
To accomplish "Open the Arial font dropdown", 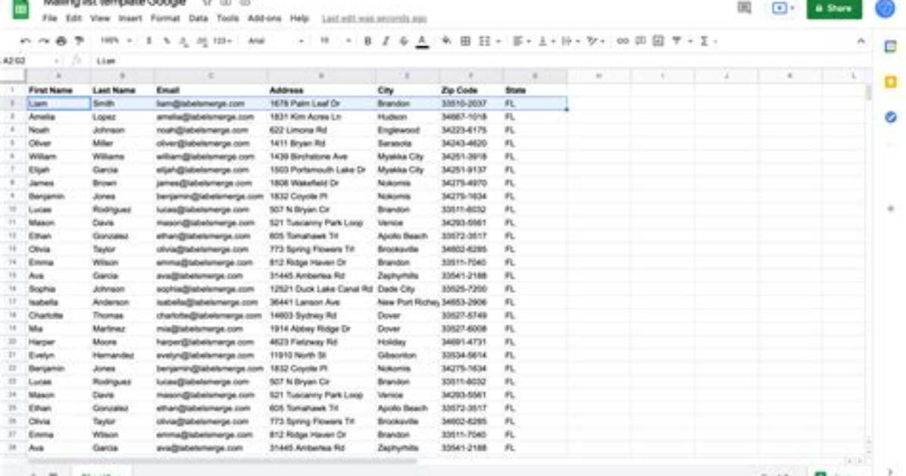I will pos(276,41).
